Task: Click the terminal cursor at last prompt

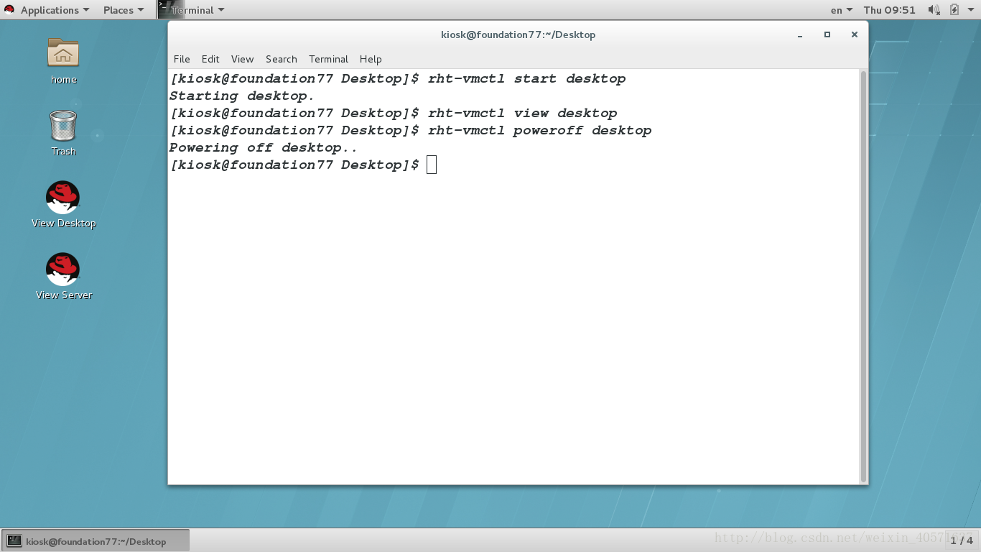Action: (432, 165)
